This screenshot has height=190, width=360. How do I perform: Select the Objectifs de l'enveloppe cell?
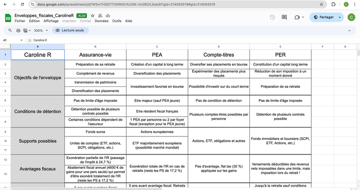38,77
